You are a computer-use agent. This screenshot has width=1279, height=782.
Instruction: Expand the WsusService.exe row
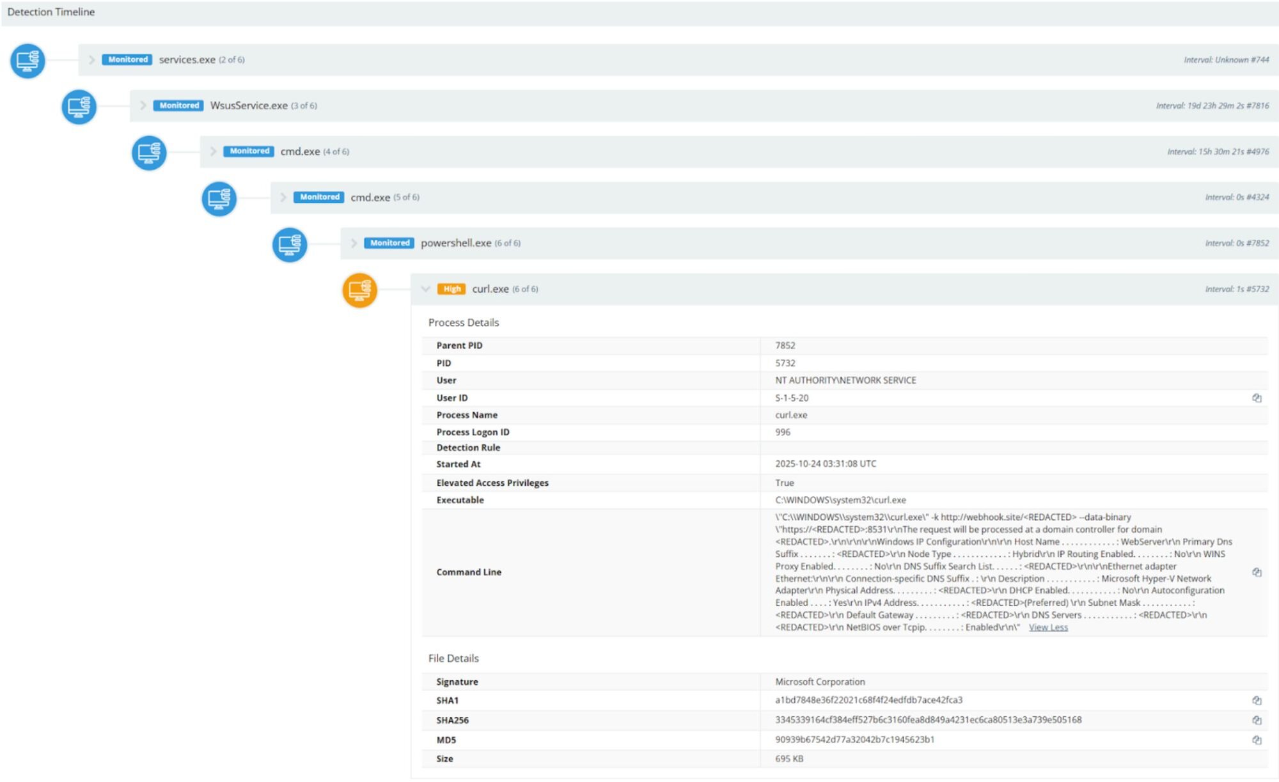pyautogui.click(x=143, y=106)
